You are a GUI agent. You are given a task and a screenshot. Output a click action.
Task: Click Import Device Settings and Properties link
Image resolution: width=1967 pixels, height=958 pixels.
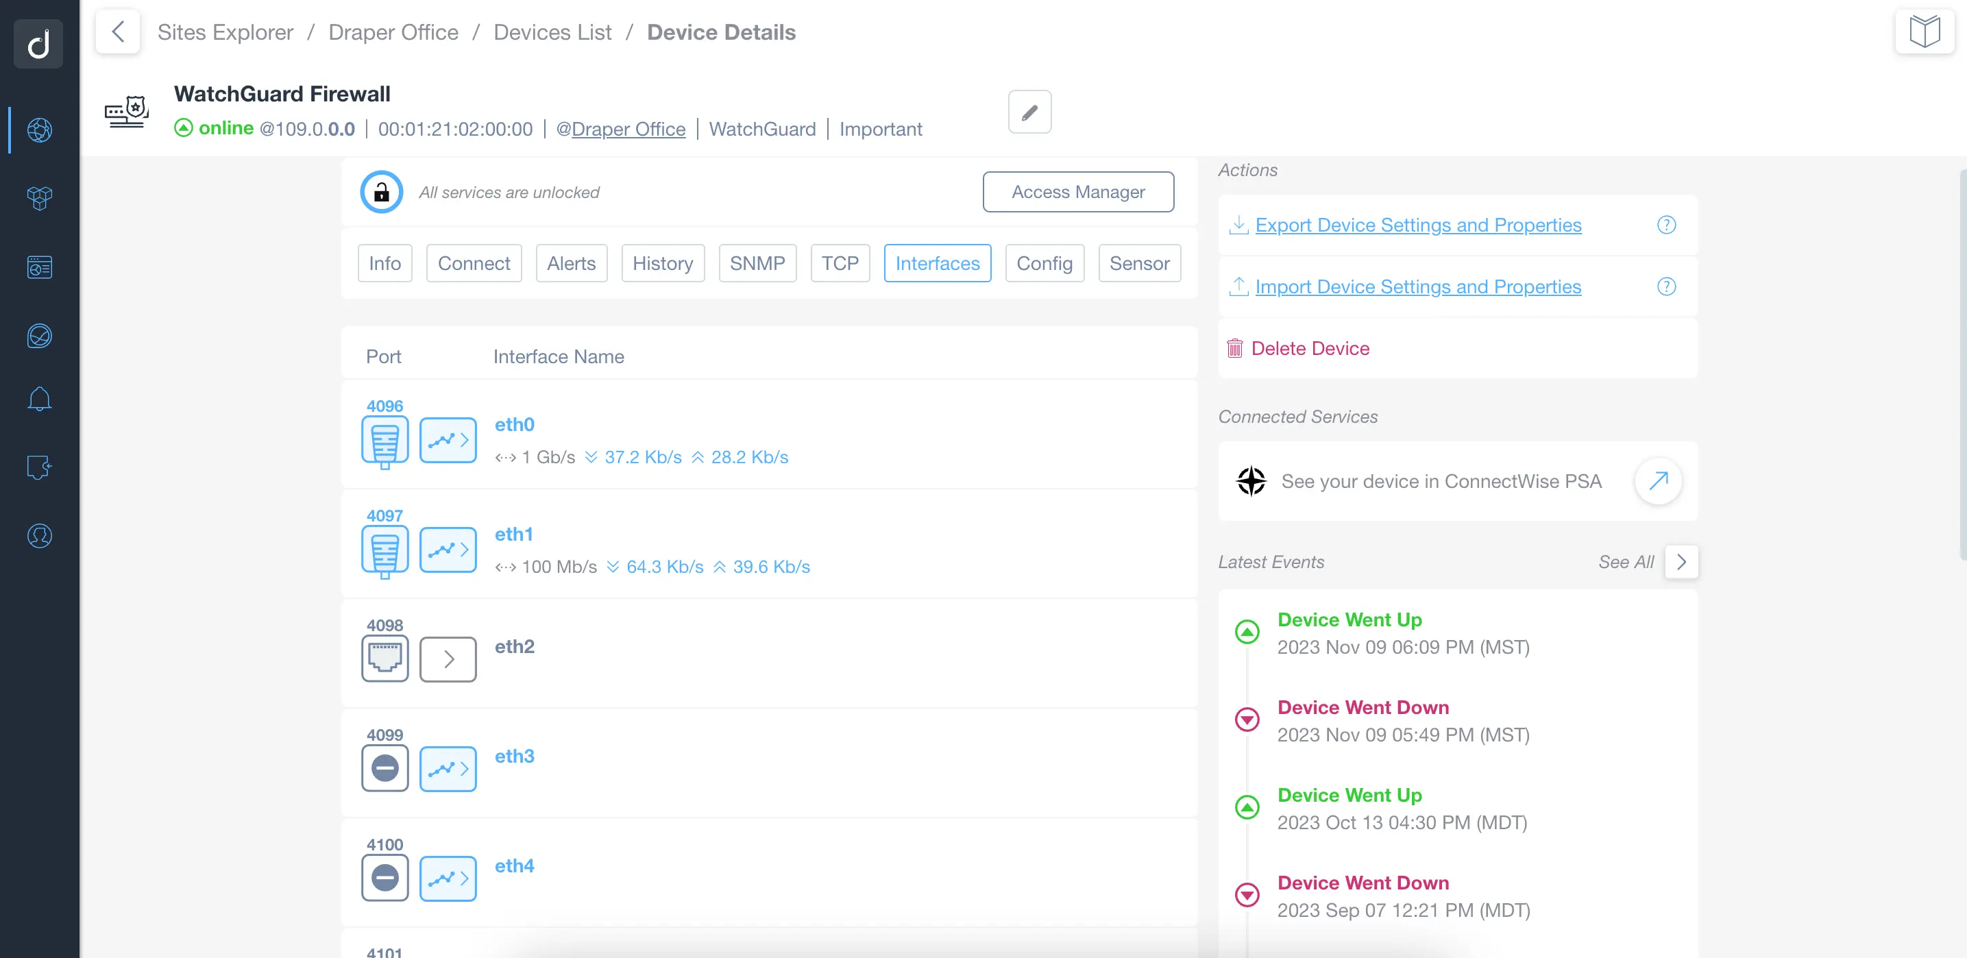click(1418, 287)
